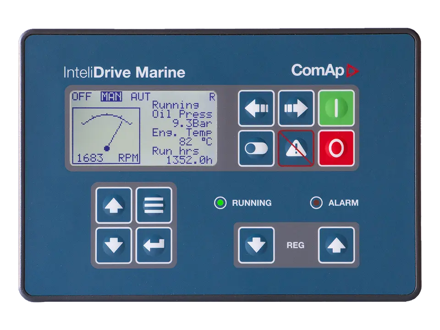Hit the red Stop button
Screen dimensions: 440x330
(336, 148)
